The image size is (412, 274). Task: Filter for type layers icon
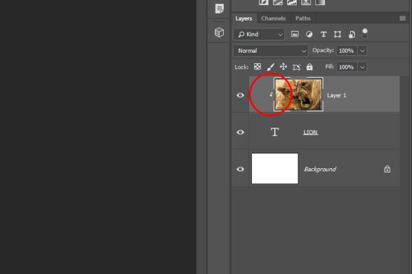point(323,34)
